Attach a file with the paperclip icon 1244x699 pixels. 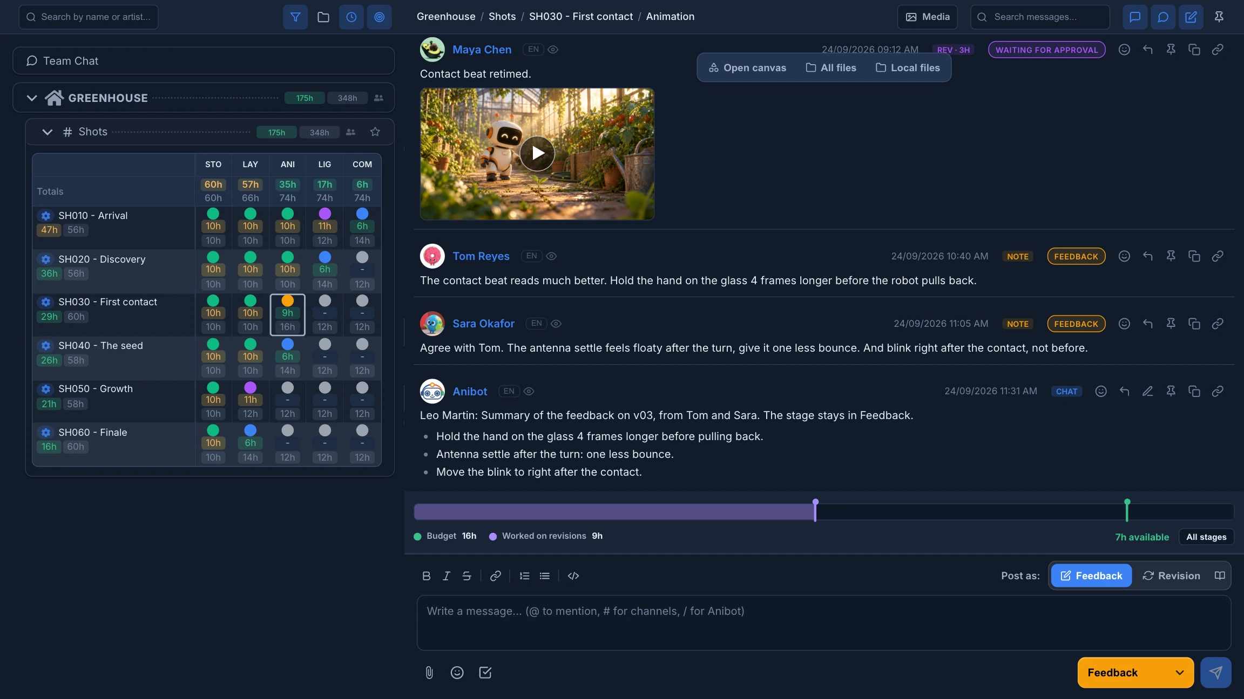(x=429, y=673)
